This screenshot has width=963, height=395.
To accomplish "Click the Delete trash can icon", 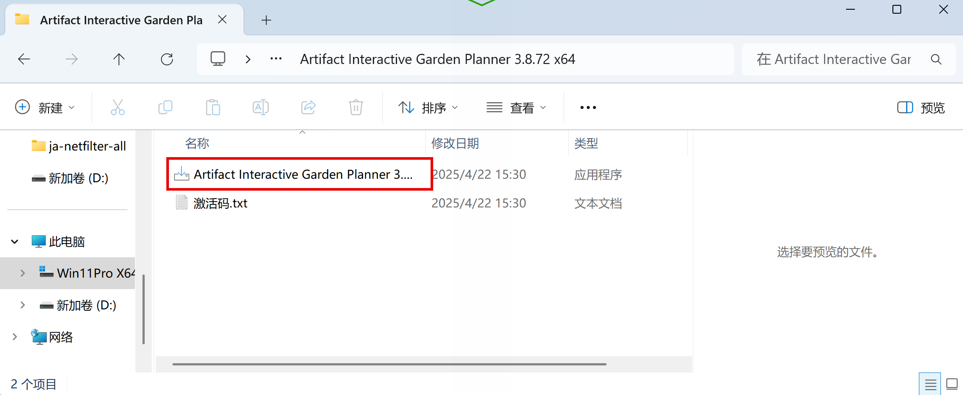I will 356,107.
